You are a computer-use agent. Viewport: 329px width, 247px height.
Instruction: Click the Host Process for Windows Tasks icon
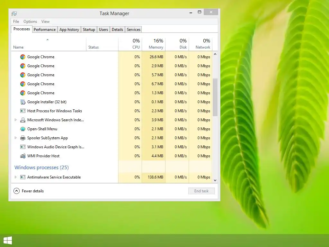point(23,111)
